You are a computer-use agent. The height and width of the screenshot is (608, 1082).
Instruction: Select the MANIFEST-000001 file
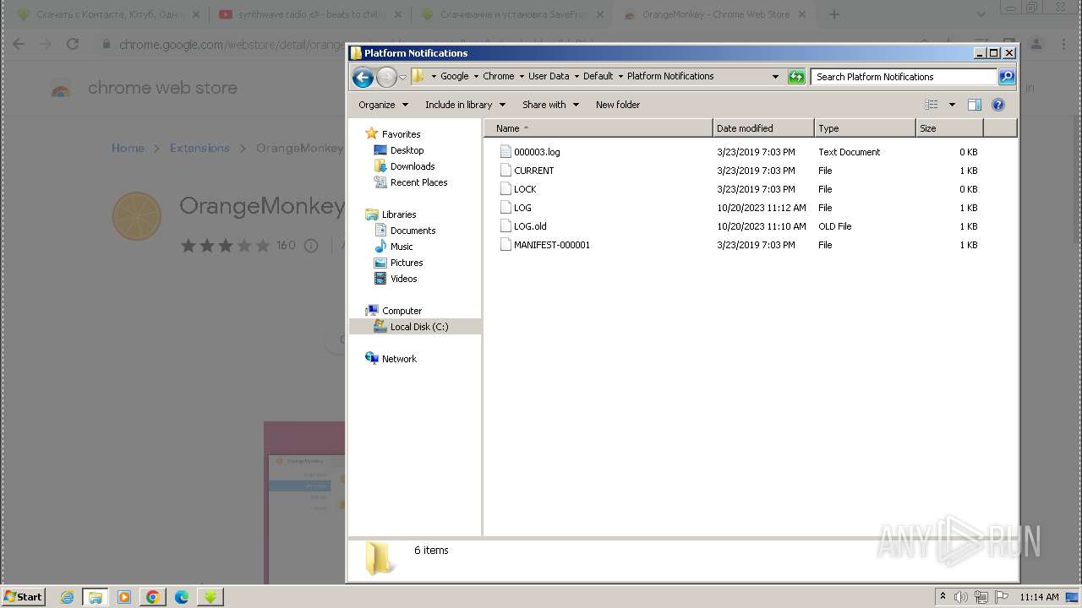pyautogui.click(x=552, y=245)
